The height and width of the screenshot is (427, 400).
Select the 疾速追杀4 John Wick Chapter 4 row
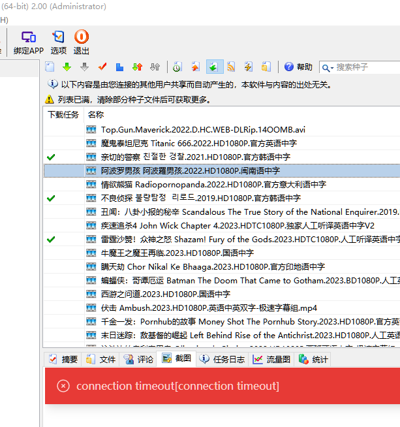click(x=221, y=225)
